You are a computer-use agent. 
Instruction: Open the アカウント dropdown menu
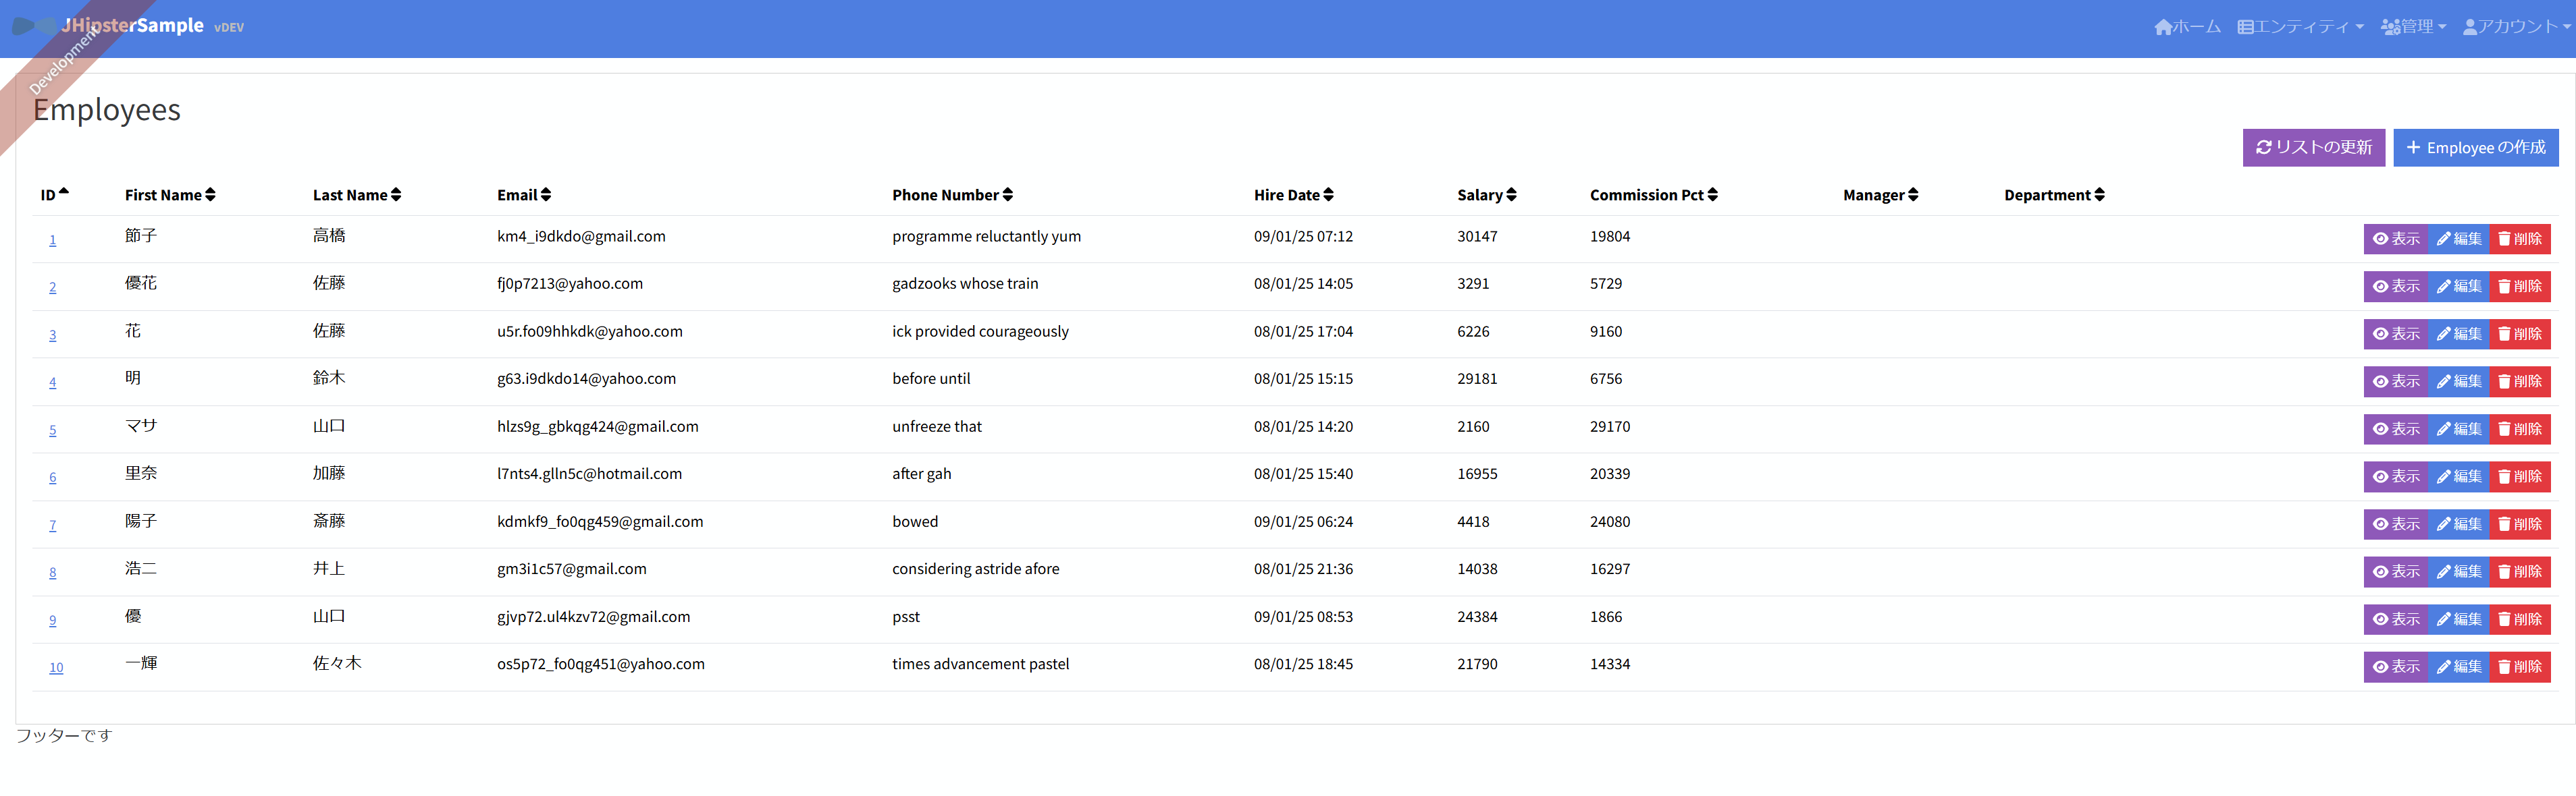(x=2515, y=27)
